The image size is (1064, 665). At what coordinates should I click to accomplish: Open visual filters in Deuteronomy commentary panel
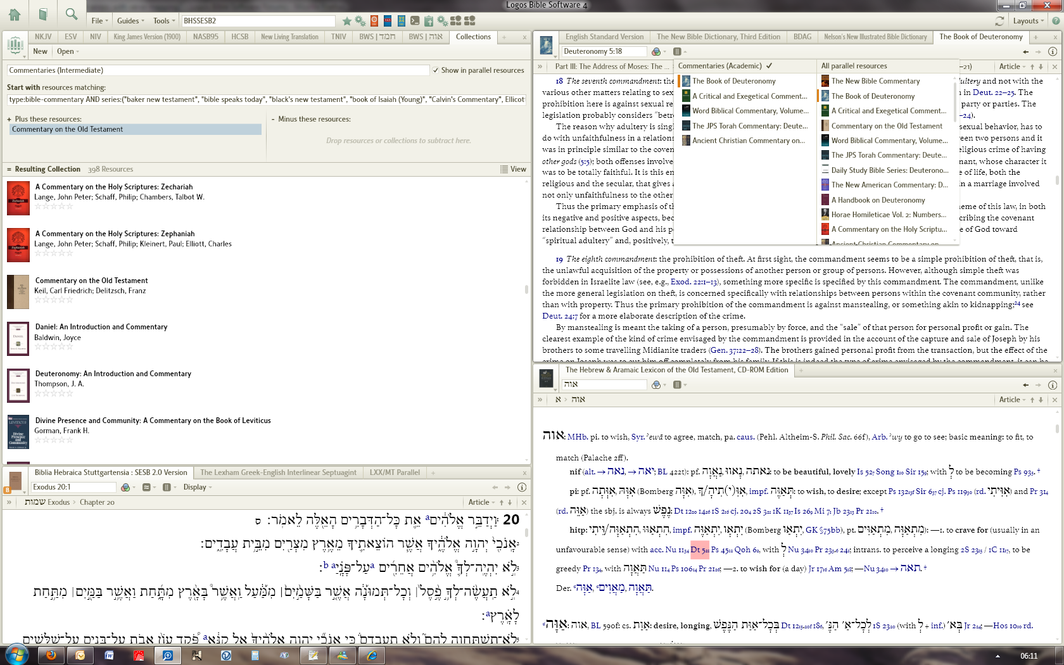click(657, 51)
